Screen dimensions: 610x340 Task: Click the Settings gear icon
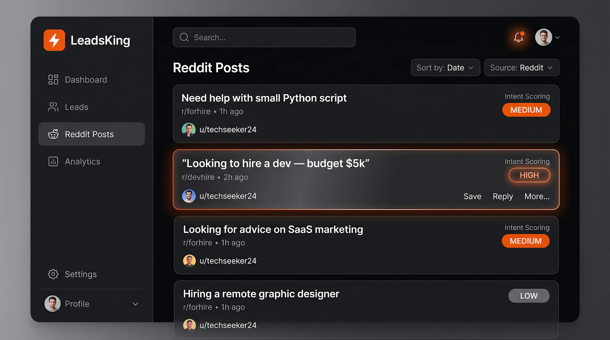pos(53,274)
